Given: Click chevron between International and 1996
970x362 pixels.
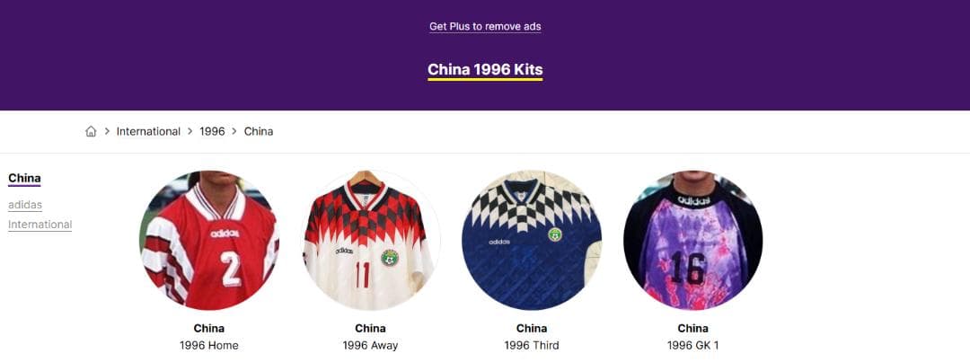Looking at the screenshot, I should click(x=190, y=131).
